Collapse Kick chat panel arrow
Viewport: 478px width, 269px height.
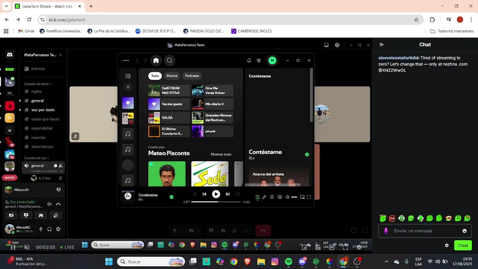point(381,44)
